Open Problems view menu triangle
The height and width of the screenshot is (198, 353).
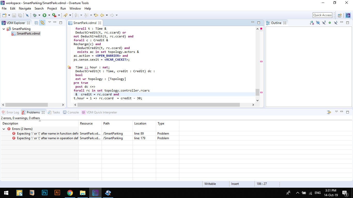pyautogui.click(x=336, y=112)
